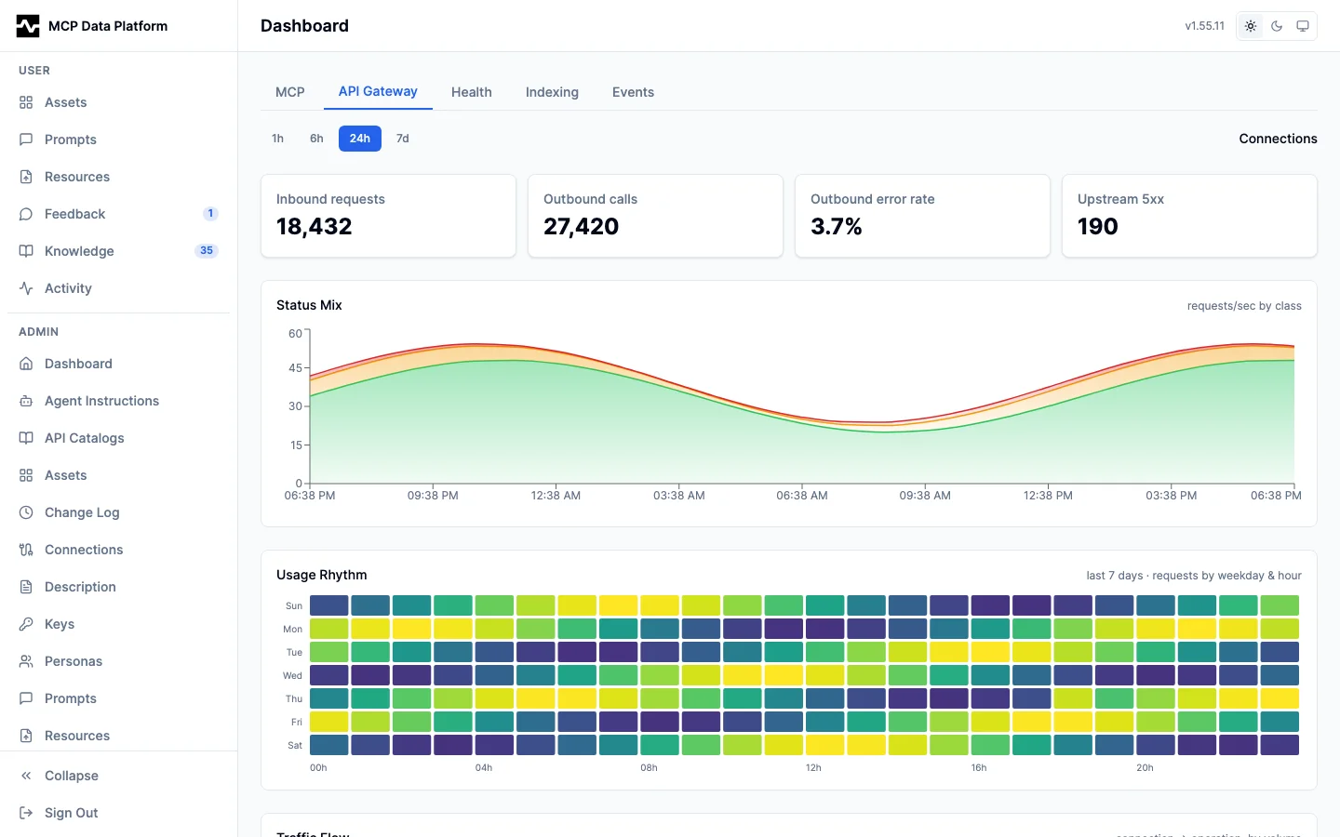The image size is (1340, 837).
Task: Select the 6h time range
Action: pyautogui.click(x=316, y=139)
